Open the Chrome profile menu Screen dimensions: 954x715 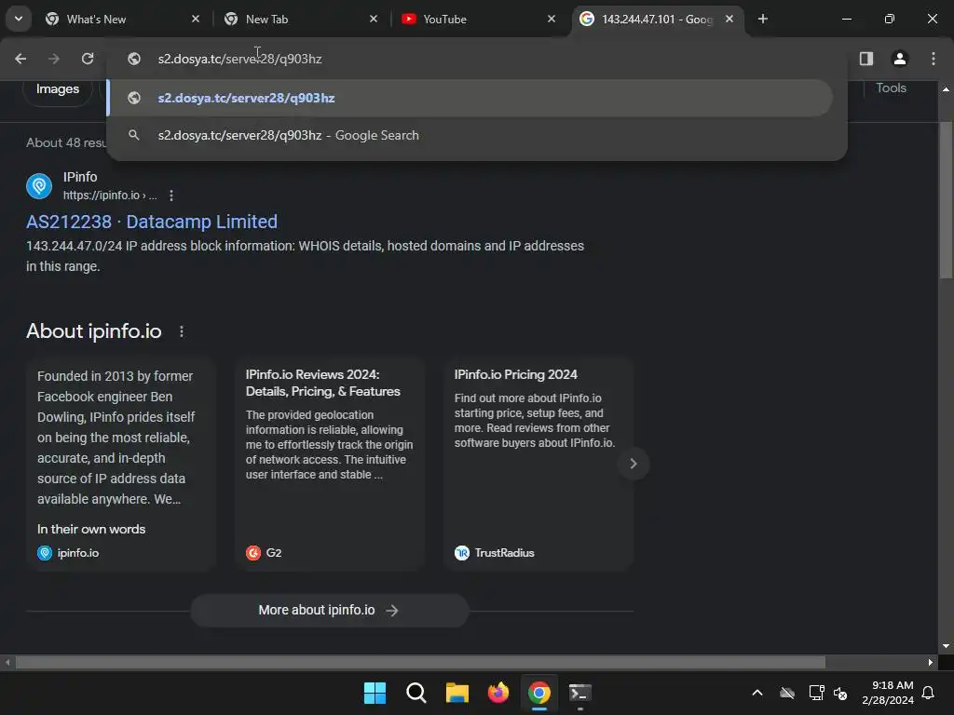coord(899,59)
